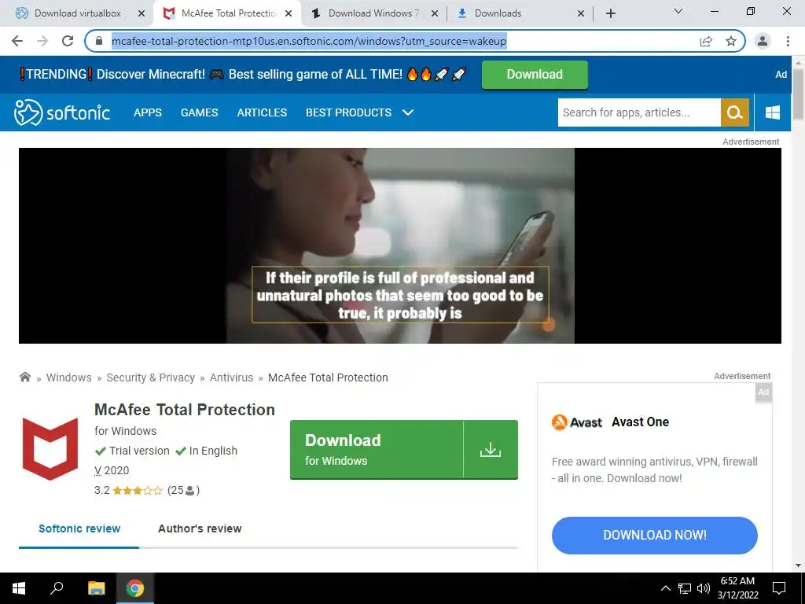Image resolution: width=805 pixels, height=604 pixels.
Task: Click the scrollbar down arrow
Action: (799, 565)
